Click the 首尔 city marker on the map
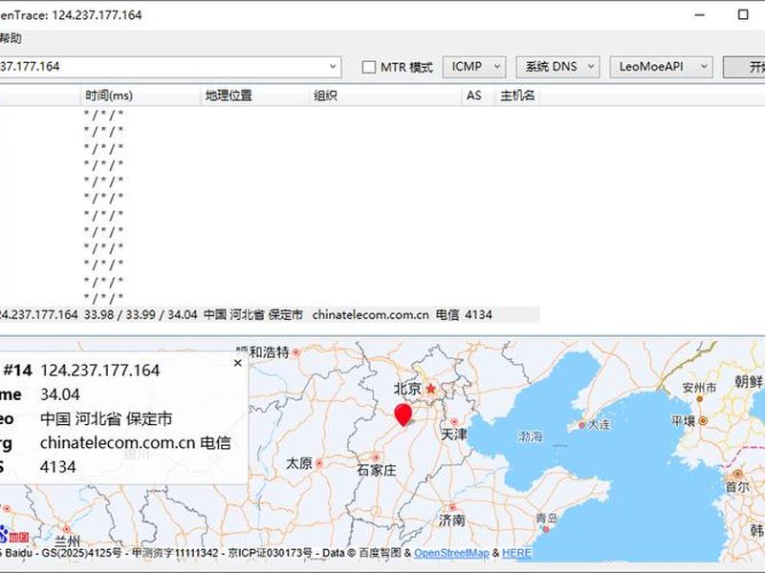 (x=737, y=474)
